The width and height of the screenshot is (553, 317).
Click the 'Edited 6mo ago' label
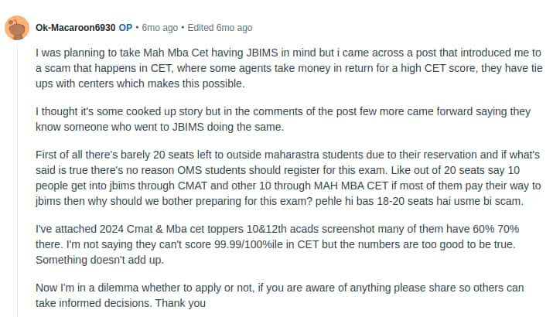pyautogui.click(x=220, y=28)
